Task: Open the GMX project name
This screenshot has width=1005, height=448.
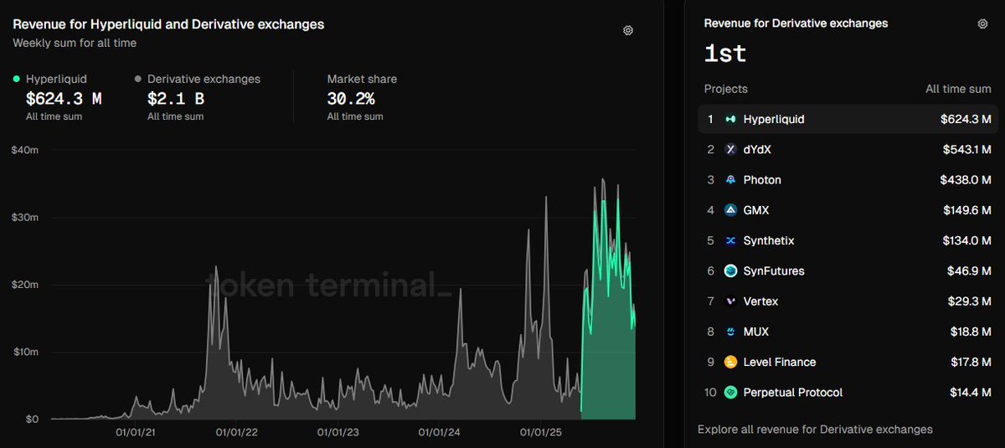Action: coord(756,210)
